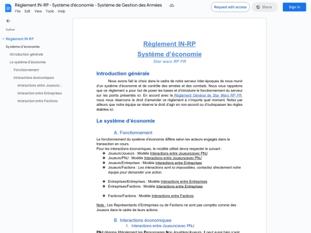Viewport: 311px width, 233px height.
Task: Click the B. Interactions économiques heading
Action: 142,220
